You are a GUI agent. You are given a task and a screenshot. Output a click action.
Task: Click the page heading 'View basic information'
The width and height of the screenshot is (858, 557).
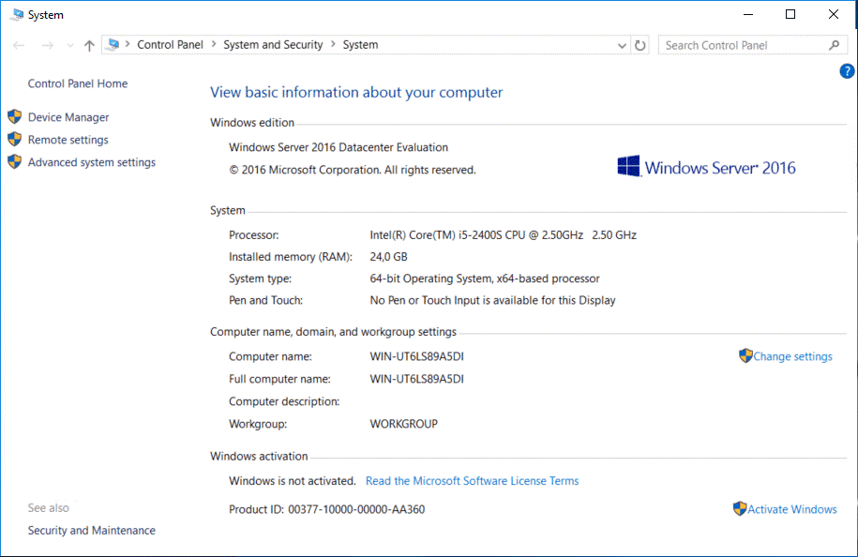click(356, 92)
